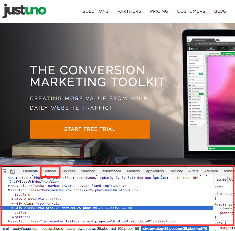
Task: Toggle the device toolbar icon
Action: pyautogui.click(x=12, y=171)
